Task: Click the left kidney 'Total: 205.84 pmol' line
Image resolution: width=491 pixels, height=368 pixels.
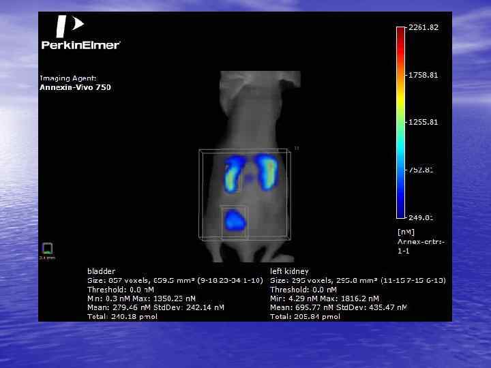Action: tap(305, 317)
